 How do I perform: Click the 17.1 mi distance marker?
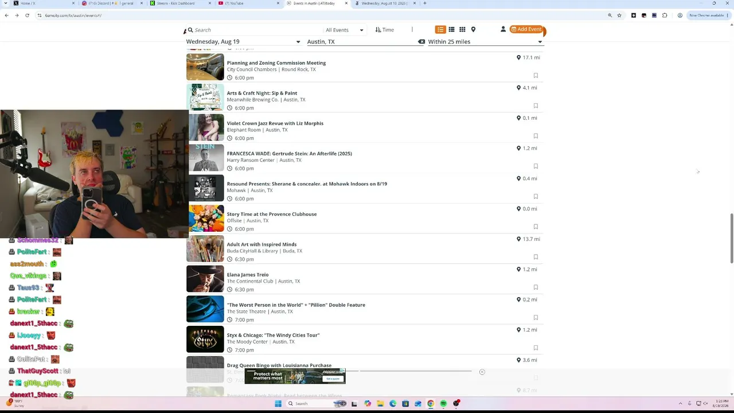tap(528, 57)
